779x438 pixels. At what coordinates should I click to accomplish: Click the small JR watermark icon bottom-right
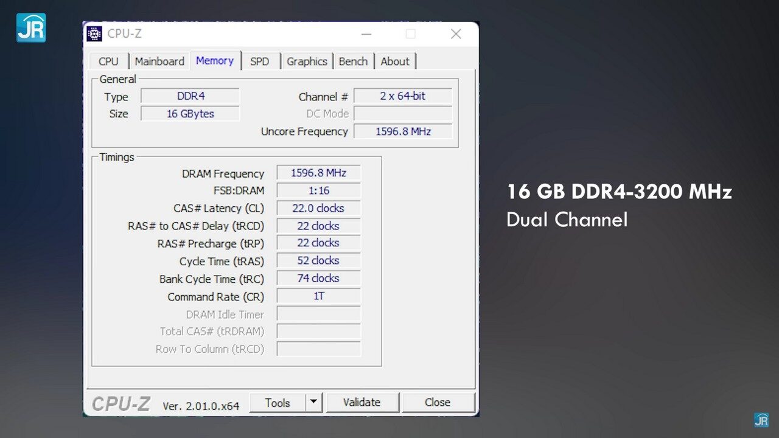(x=761, y=420)
